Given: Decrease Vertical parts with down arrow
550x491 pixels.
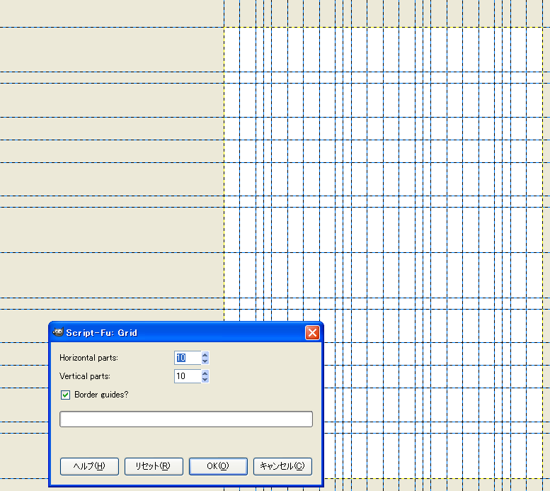Looking at the screenshot, I should pyautogui.click(x=205, y=380).
